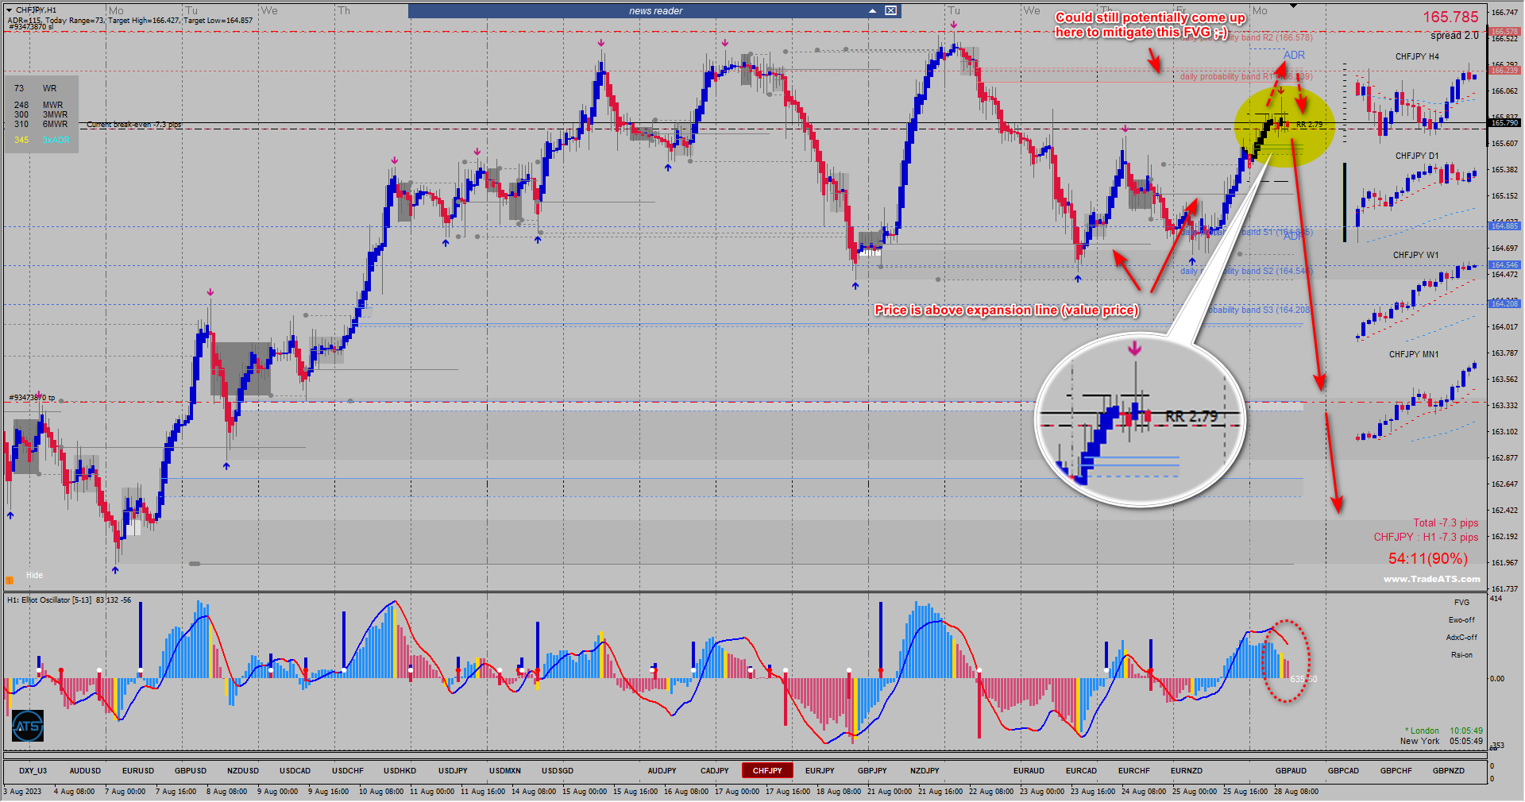Open the www.TradeATS.com link
The height and width of the screenshot is (802, 1525).
click(x=1432, y=579)
